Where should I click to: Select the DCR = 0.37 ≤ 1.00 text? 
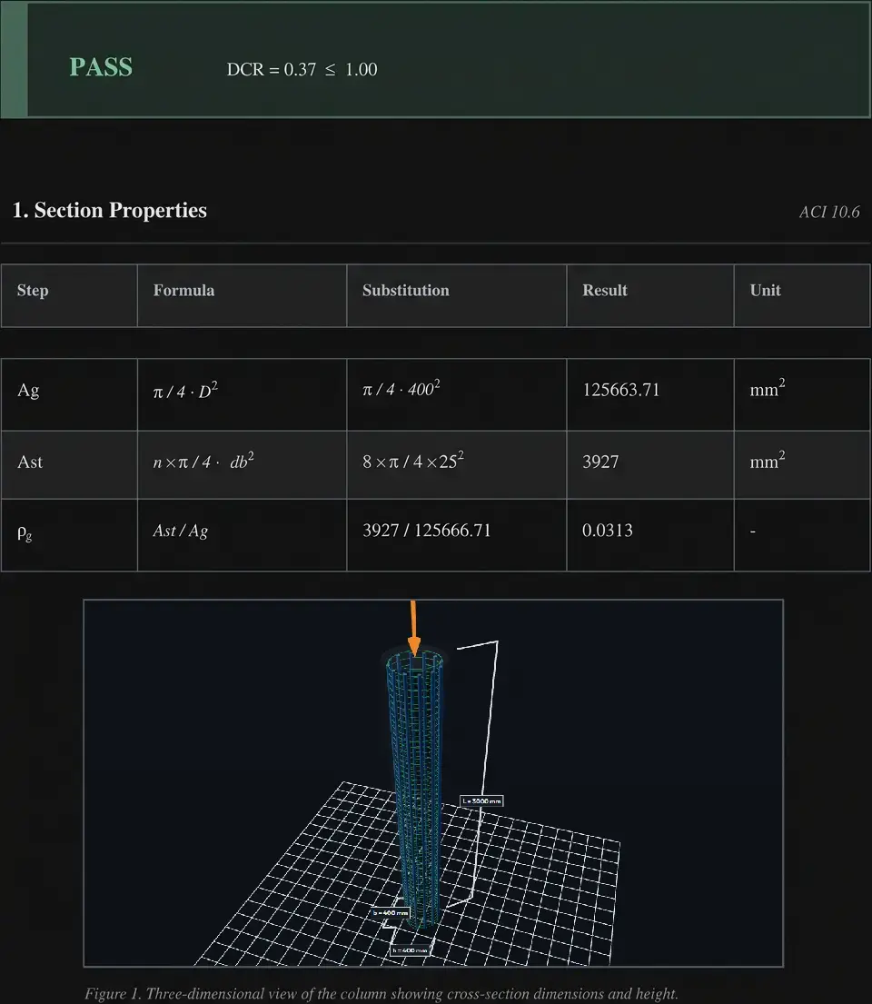(x=302, y=69)
